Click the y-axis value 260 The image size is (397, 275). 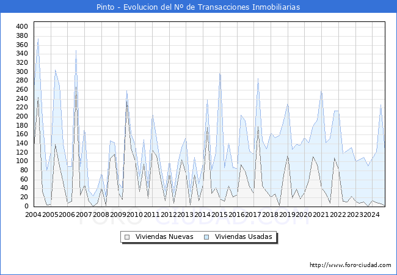[22, 90]
